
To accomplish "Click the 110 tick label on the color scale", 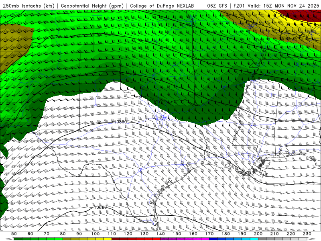I will pos(112,234).
